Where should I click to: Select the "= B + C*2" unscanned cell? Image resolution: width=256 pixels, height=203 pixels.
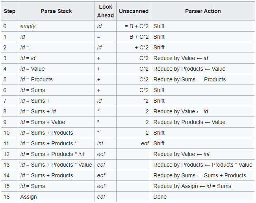[137, 26]
